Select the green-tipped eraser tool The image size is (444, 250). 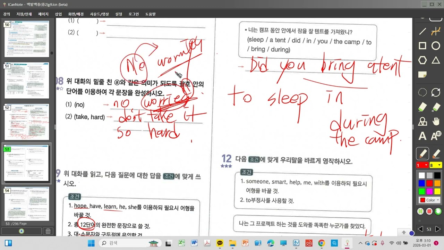pyautogui.click(x=422, y=107)
